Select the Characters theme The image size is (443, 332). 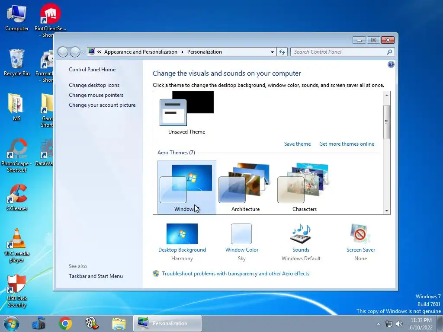coord(304,187)
